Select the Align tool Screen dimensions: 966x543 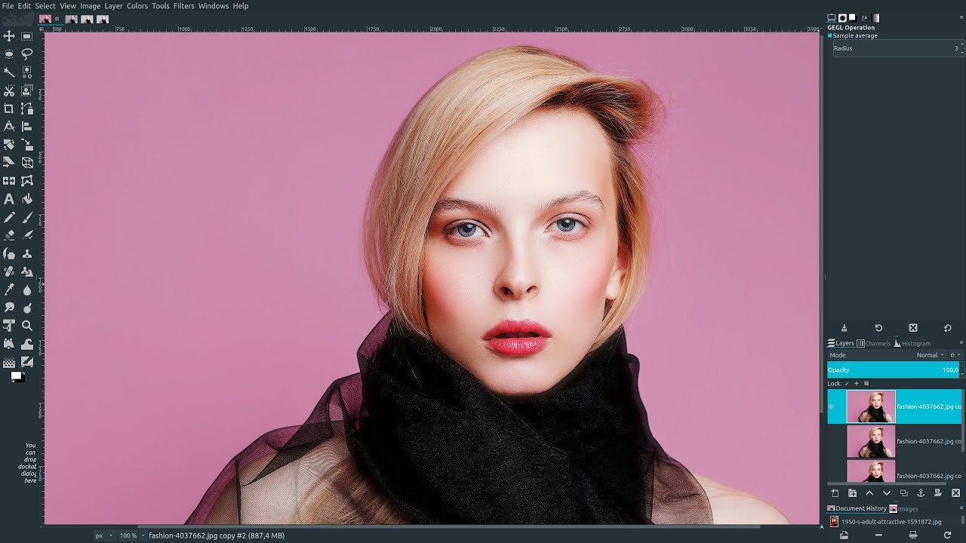[x=27, y=127]
